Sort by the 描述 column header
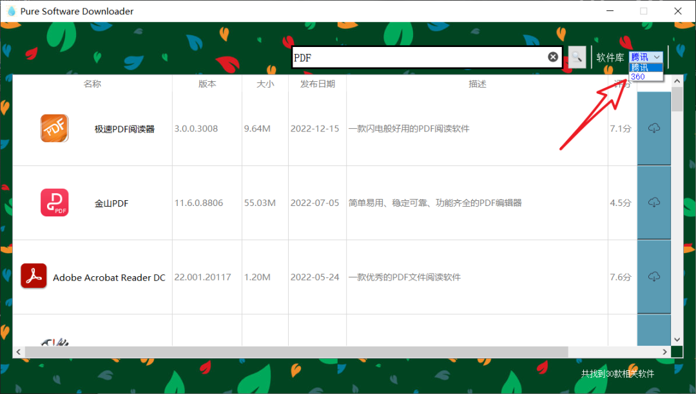The image size is (696, 394). pyautogui.click(x=477, y=84)
